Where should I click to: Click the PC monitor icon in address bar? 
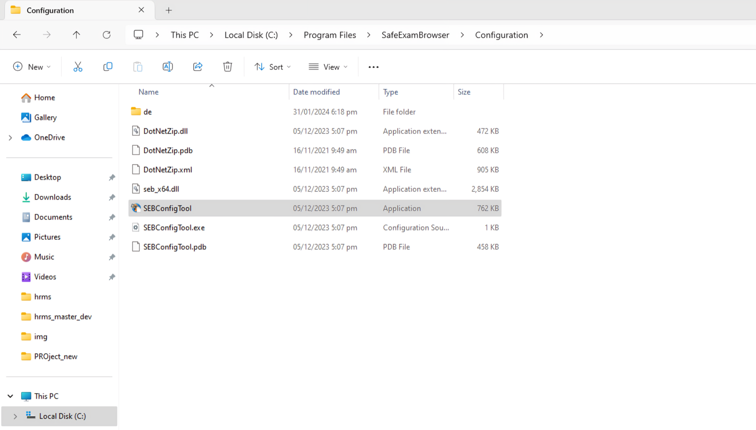click(x=139, y=35)
